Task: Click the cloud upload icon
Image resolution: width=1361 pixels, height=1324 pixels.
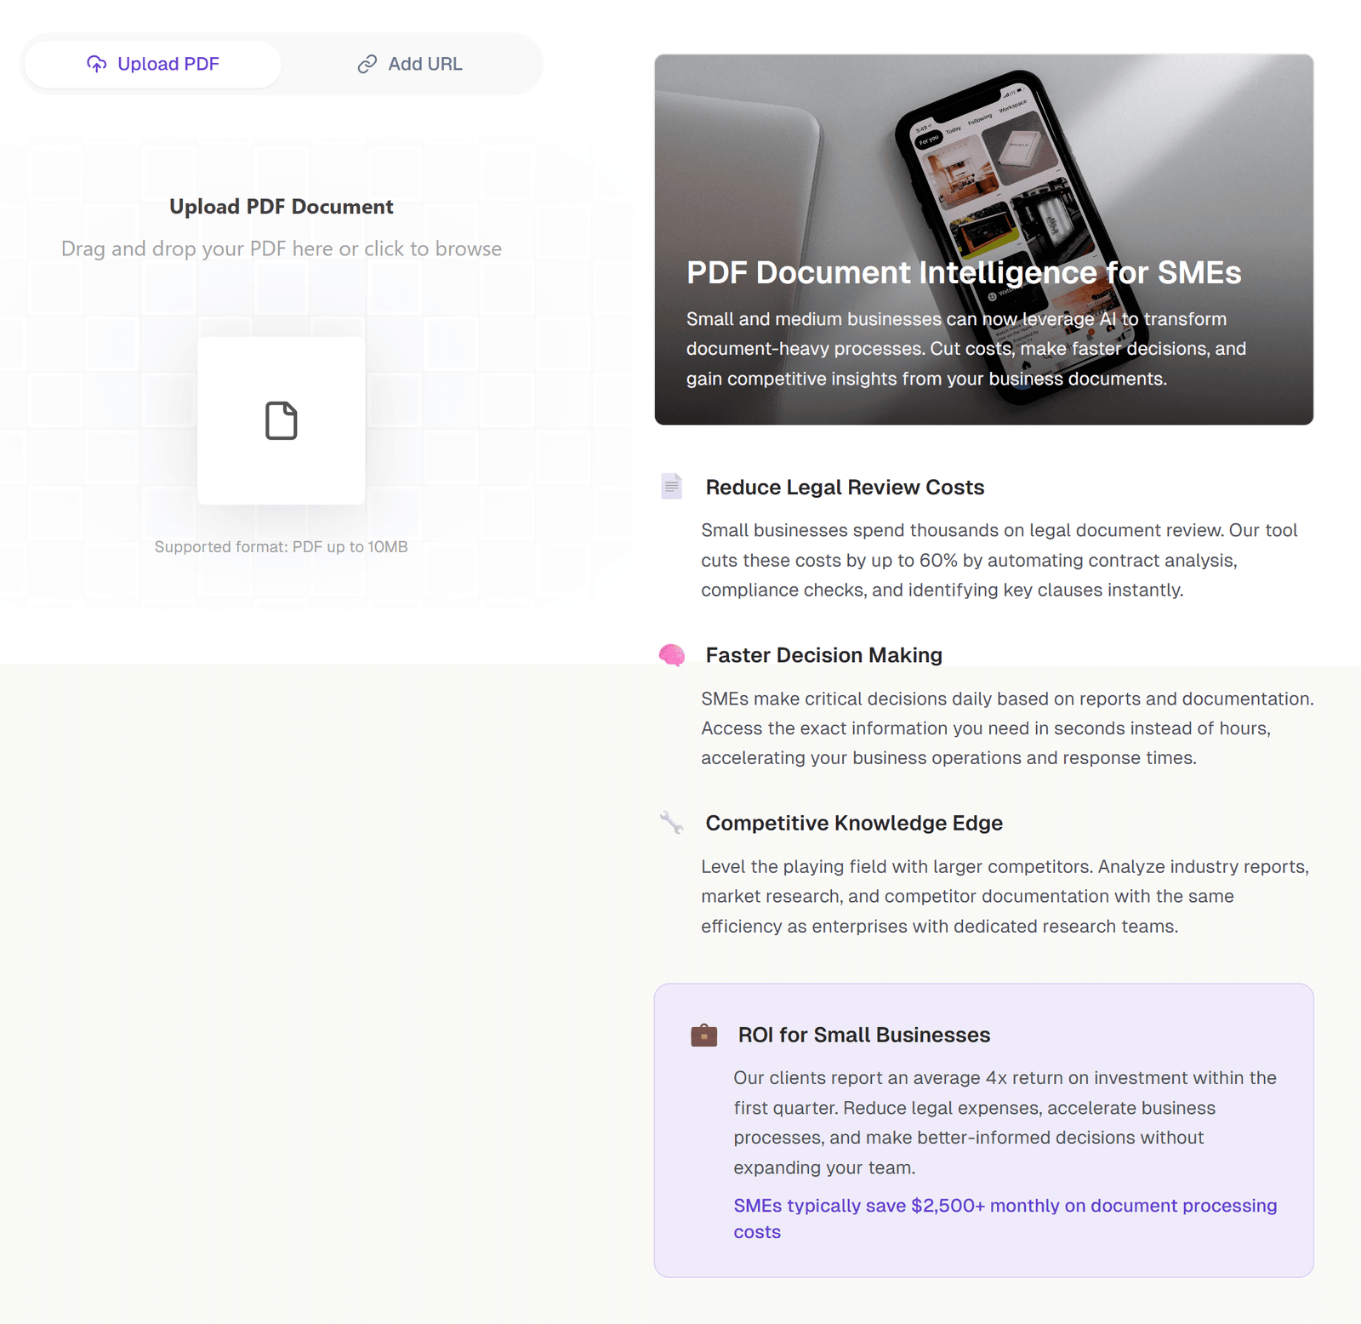Action: coord(96,64)
